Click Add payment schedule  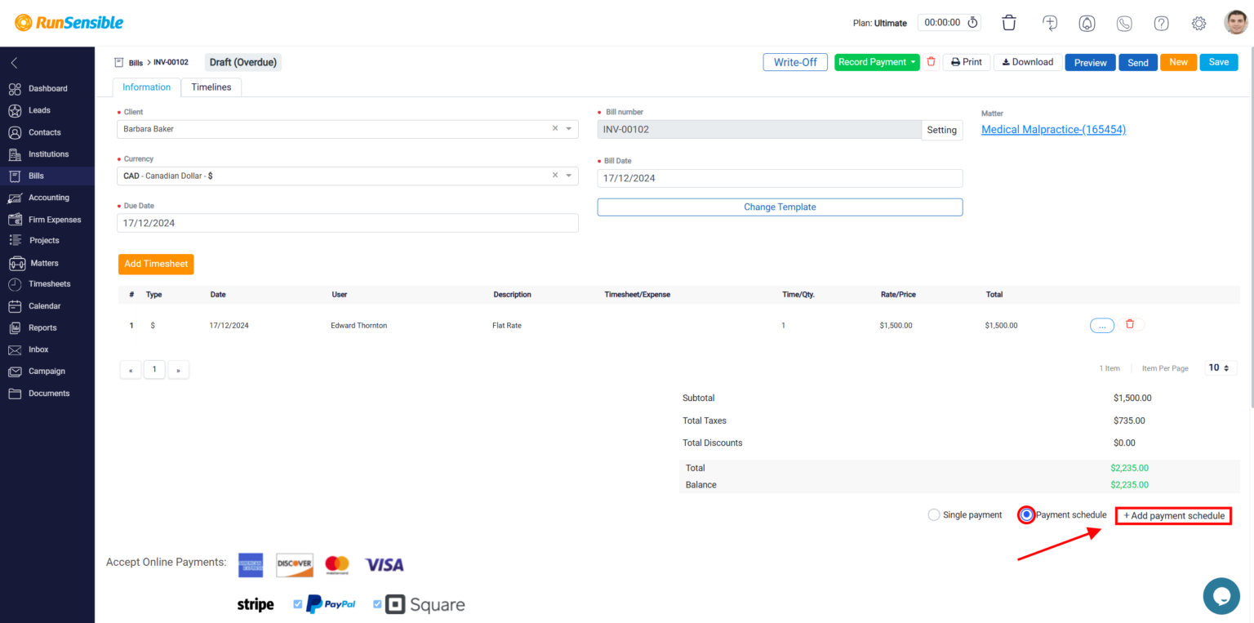point(1174,516)
